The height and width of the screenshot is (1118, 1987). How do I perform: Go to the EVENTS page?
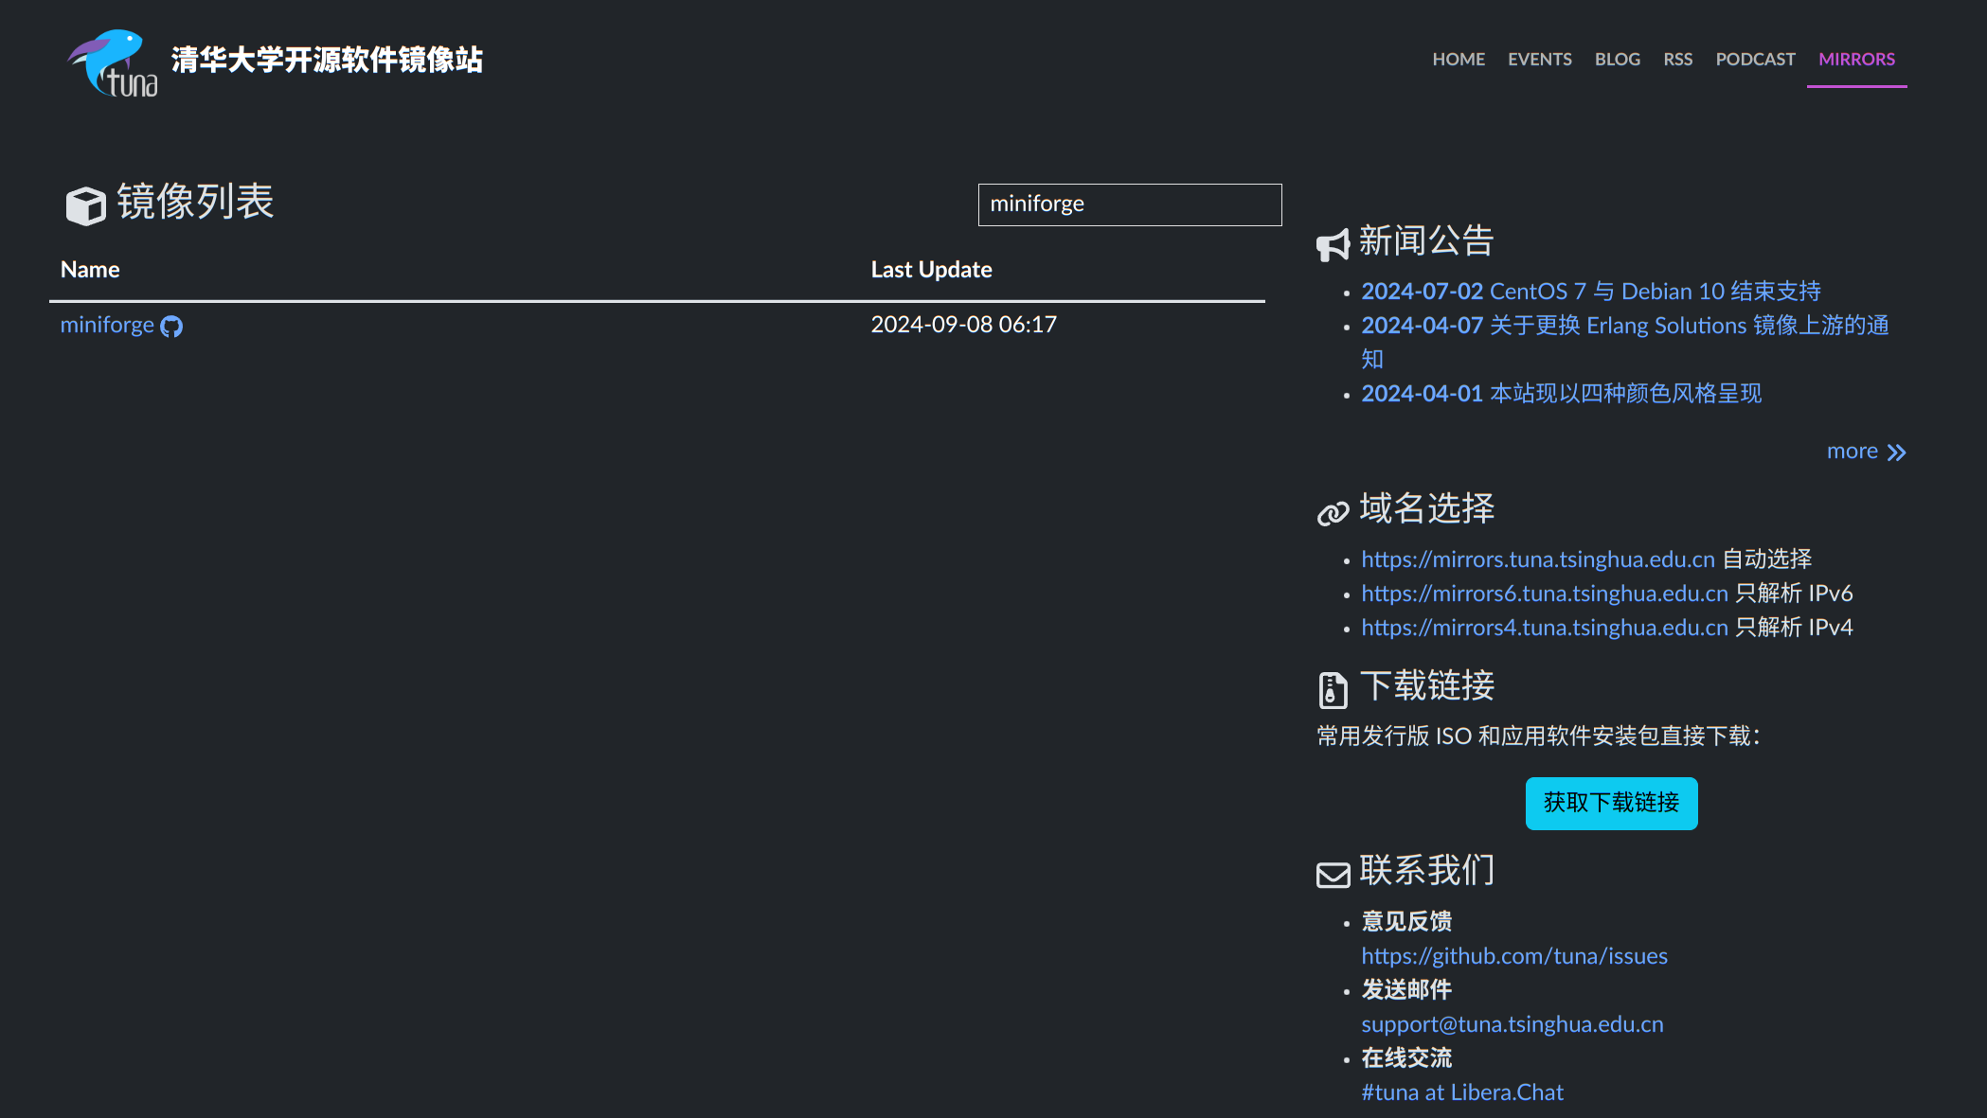[x=1540, y=59]
